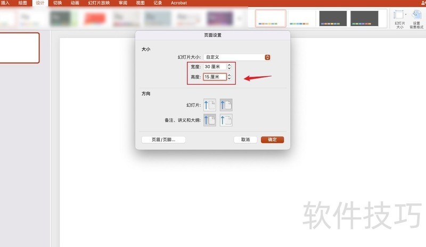Confirm with the 确定 button
Viewport: 426px width, 247px height.
pos(272,139)
